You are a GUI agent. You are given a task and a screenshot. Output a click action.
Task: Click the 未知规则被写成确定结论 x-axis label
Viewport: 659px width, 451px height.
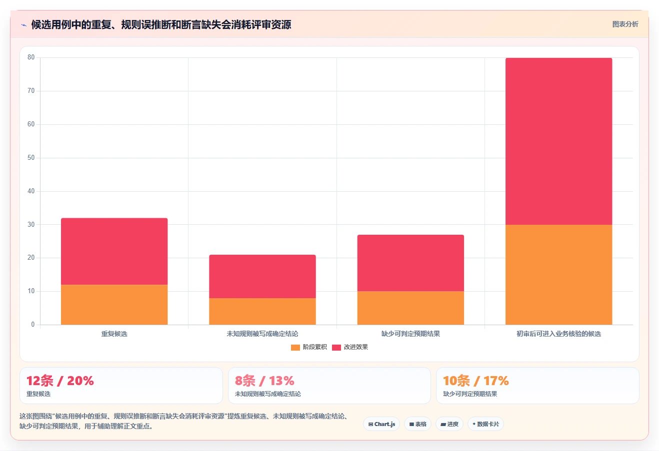(262, 334)
